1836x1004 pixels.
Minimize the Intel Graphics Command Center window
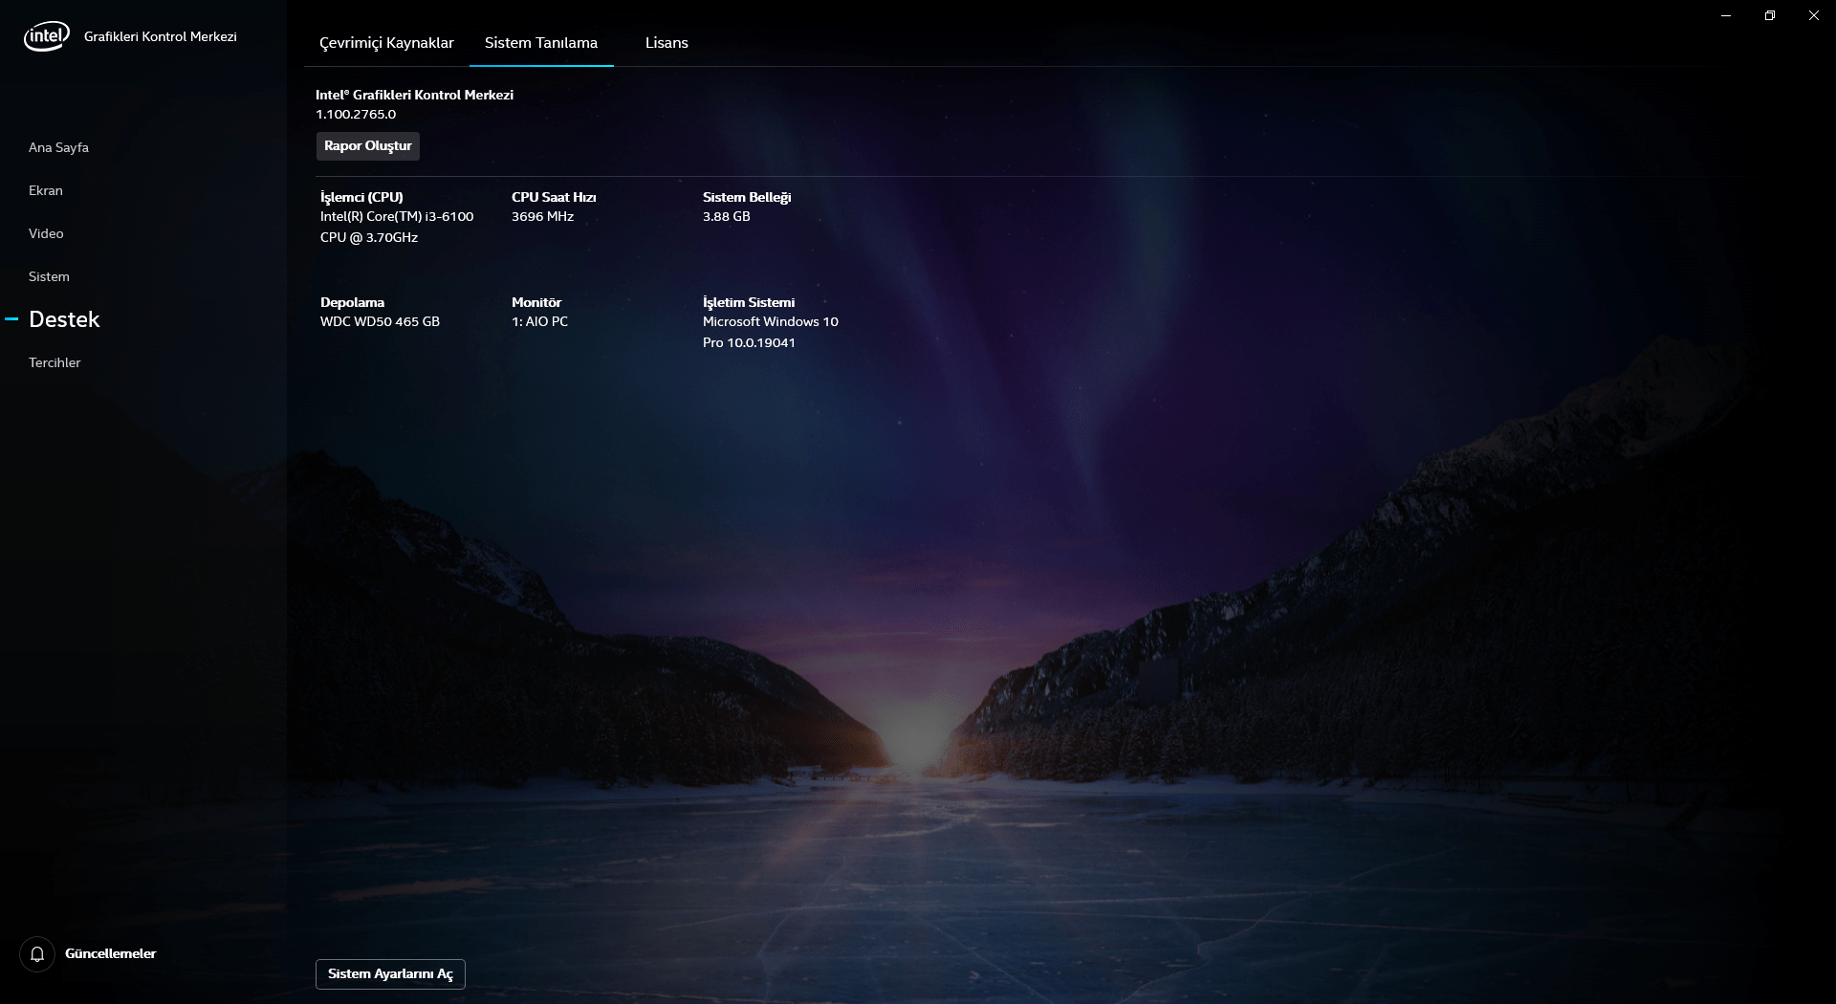pos(1726,15)
